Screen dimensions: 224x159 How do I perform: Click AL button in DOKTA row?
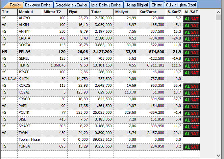point(187,46)
